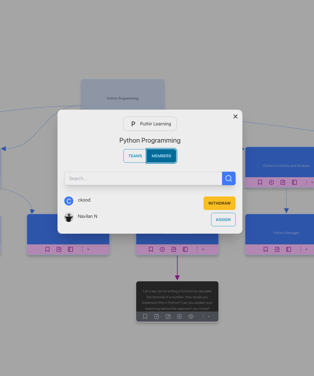Click Navilan N's profile photo
This screenshot has height=376, width=314.
point(69,217)
